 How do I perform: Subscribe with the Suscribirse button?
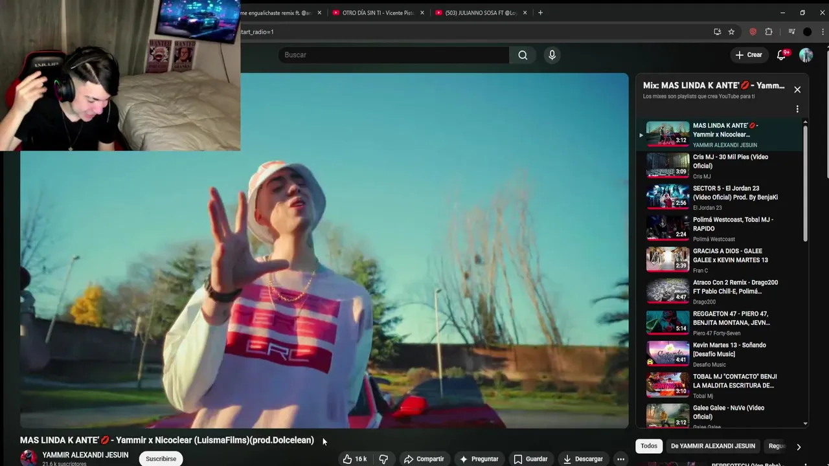(x=161, y=459)
